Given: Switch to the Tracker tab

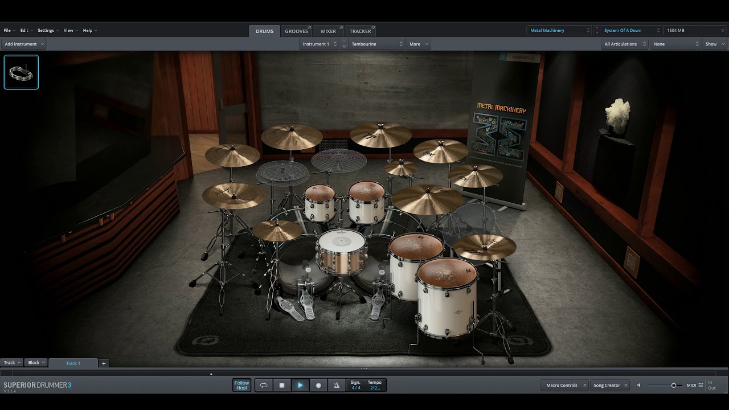Looking at the screenshot, I should coord(360,31).
